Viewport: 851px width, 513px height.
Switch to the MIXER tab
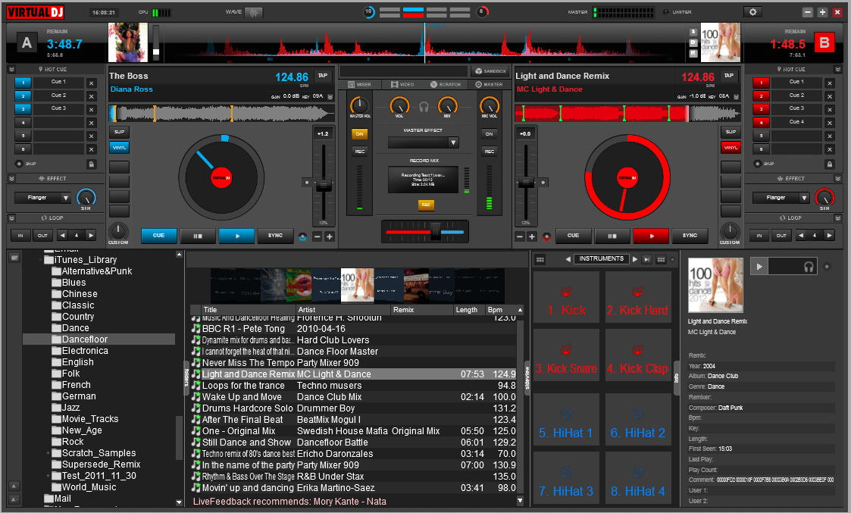359,85
